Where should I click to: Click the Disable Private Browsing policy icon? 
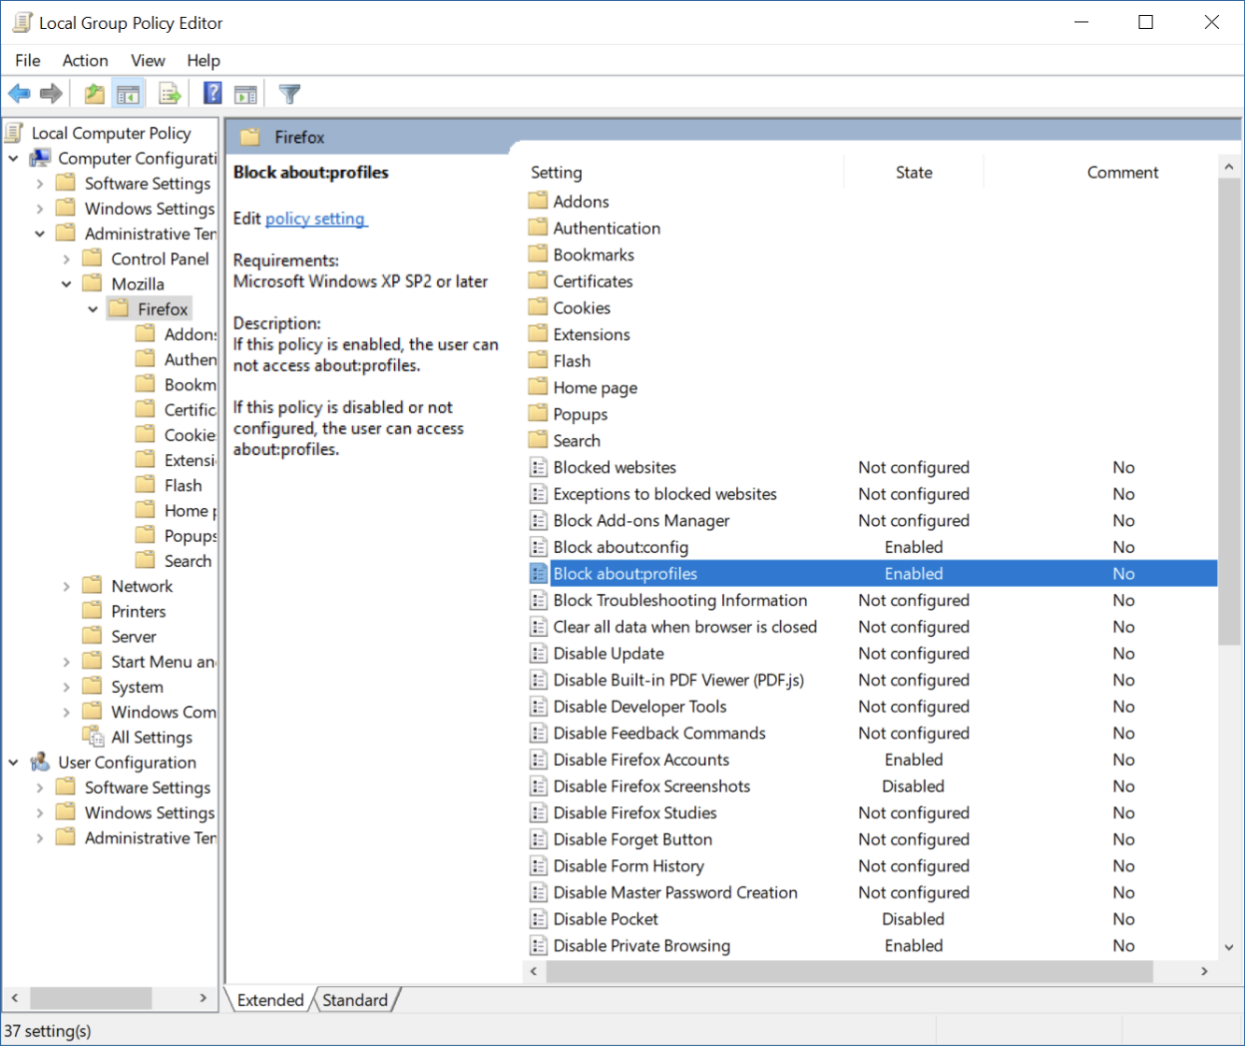point(538,945)
